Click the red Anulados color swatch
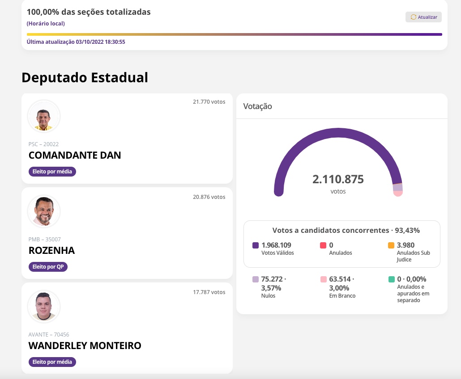This screenshot has width=461, height=379. [323, 245]
